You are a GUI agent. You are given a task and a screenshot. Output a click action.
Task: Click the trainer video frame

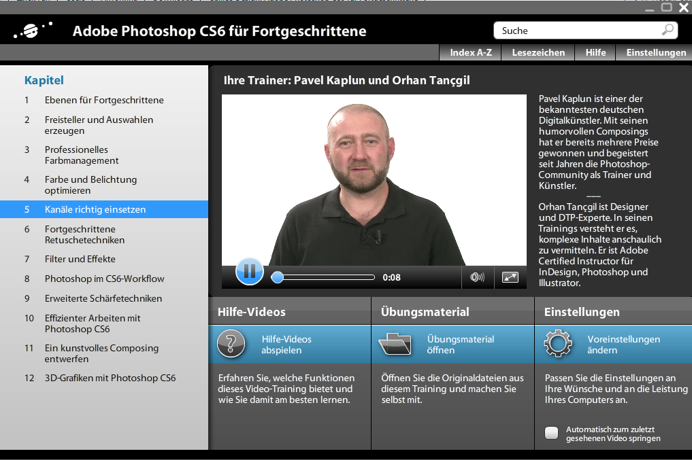click(x=374, y=180)
